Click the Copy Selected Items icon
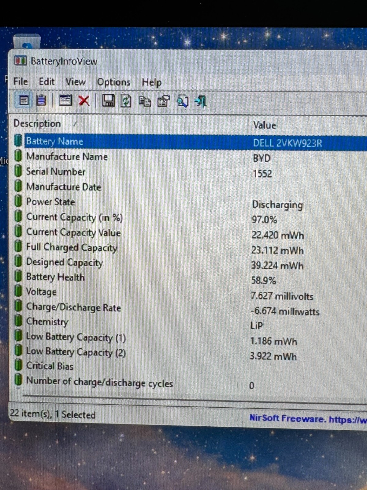The height and width of the screenshot is (490, 367). [x=145, y=101]
